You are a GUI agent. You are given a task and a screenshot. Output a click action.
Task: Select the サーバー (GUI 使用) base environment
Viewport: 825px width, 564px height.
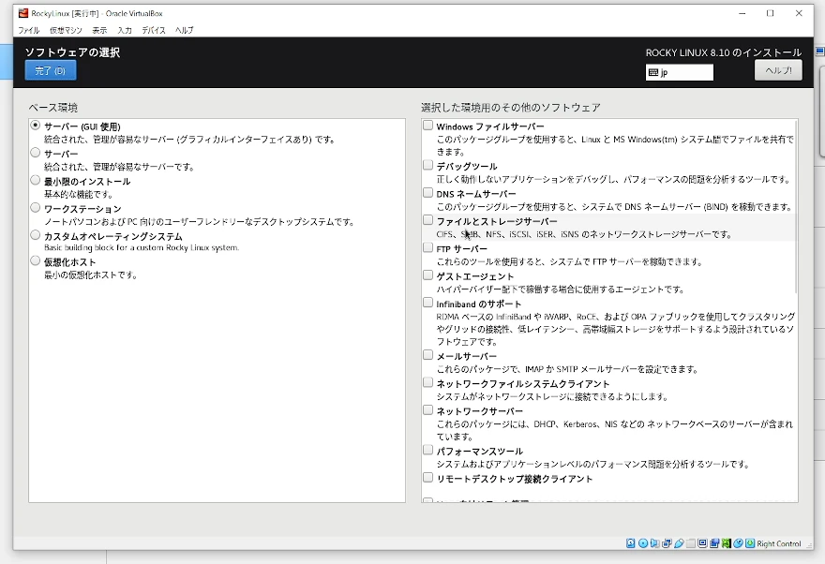coord(36,126)
